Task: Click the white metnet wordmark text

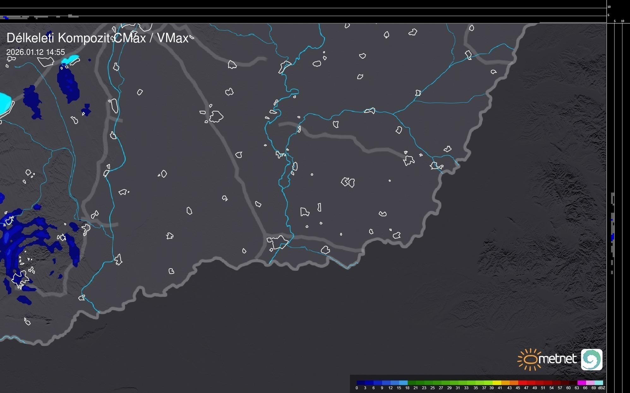Action: pos(558,359)
